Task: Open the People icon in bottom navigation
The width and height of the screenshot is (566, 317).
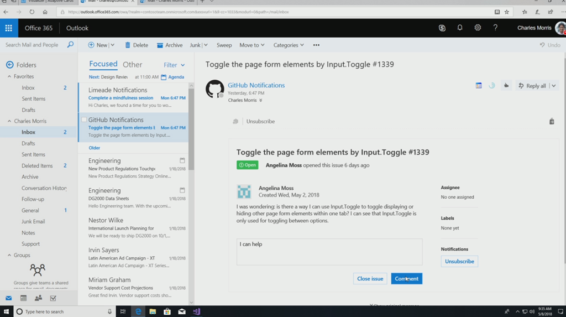Action: click(38, 298)
